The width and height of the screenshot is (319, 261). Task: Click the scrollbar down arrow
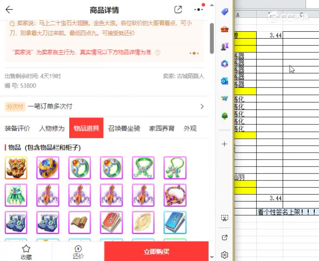[x=212, y=257]
